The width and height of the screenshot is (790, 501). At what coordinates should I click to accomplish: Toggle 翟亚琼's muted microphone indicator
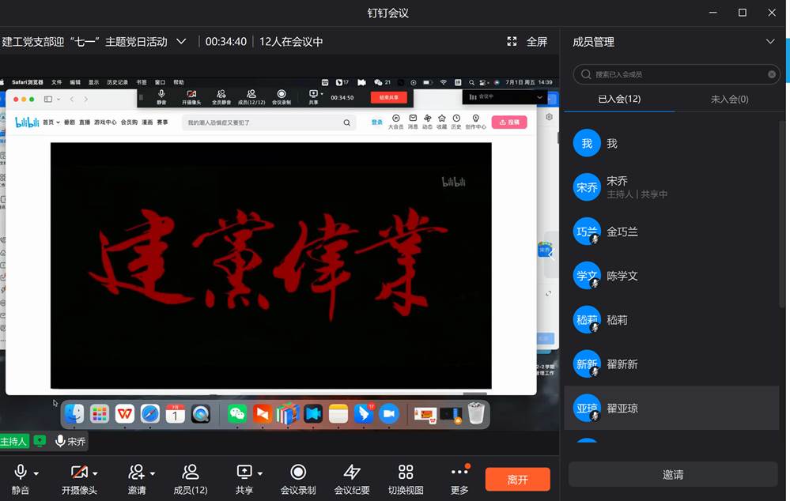(x=595, y=416)
